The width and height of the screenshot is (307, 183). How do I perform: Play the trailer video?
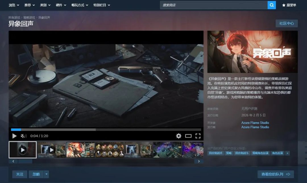coord(14,136)
